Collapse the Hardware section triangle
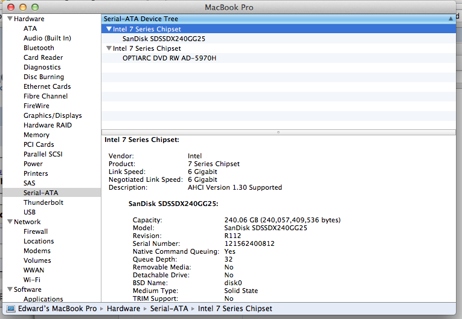Screen dimensions: 462x319 tap(10, 19)
